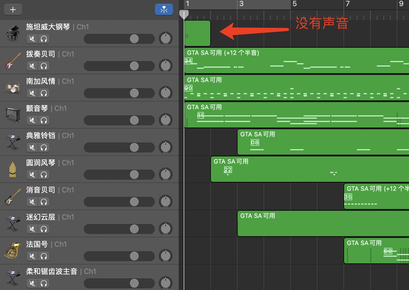Add a new track with plus button

13,10
